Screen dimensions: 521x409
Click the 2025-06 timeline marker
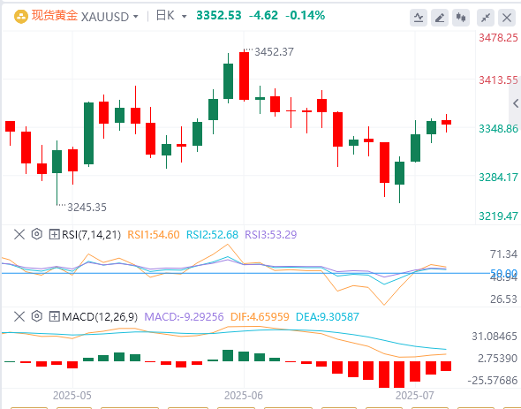click(x=244, y=396)
